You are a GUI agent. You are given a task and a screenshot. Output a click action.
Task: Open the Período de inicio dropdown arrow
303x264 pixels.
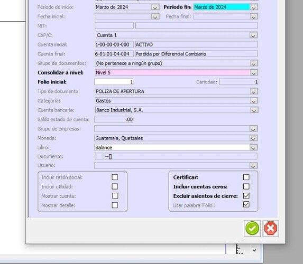155,7
